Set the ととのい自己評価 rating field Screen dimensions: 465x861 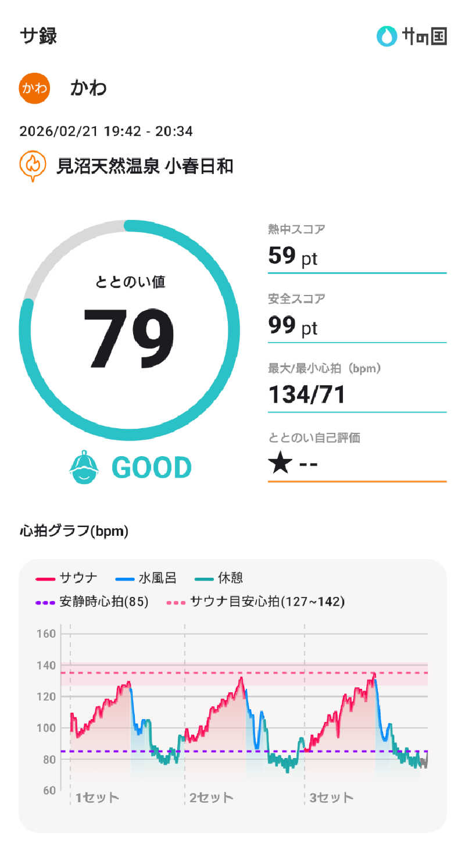tap(356, 464)
